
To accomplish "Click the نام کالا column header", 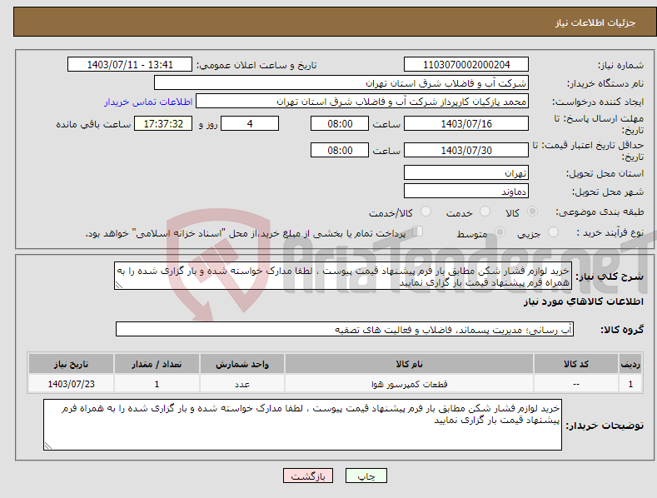I will [409, 364].
